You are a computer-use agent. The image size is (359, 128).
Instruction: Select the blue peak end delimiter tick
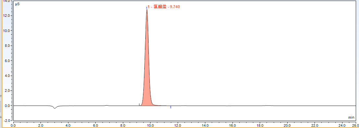(x=171, y=107)
